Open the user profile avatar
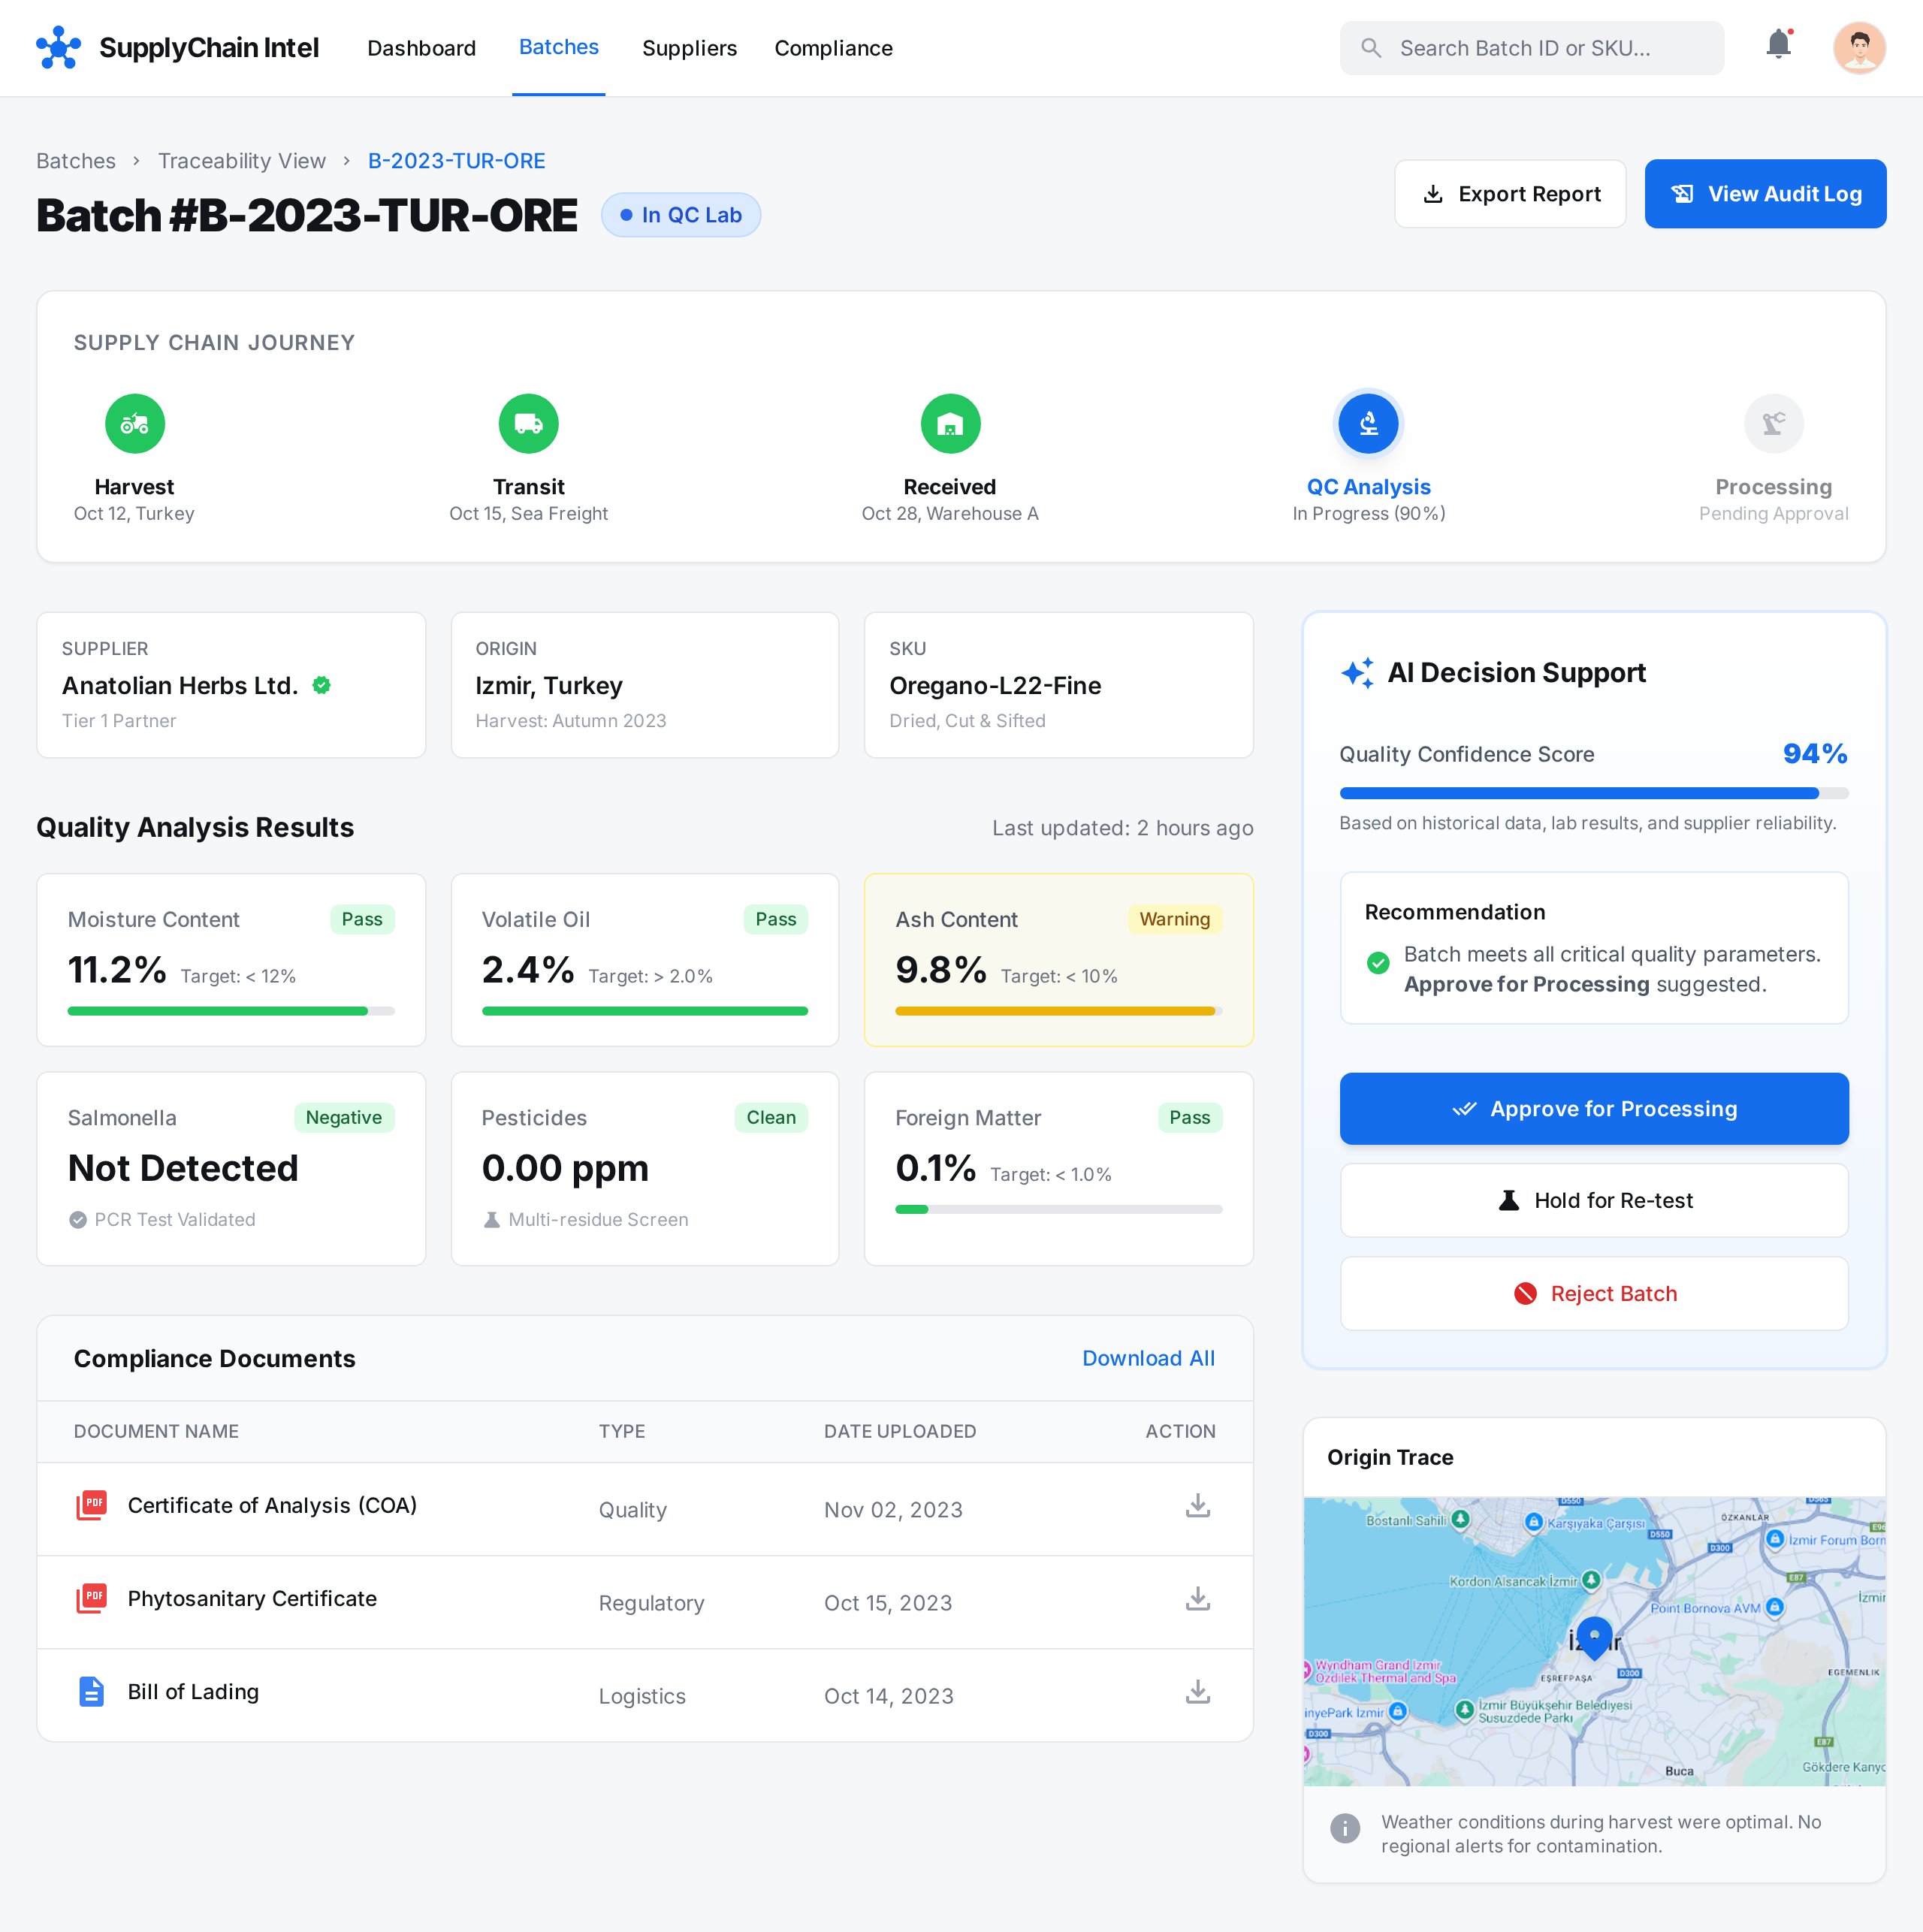The height and width of the screenshot is (1932, 1923). point(1859,48)
